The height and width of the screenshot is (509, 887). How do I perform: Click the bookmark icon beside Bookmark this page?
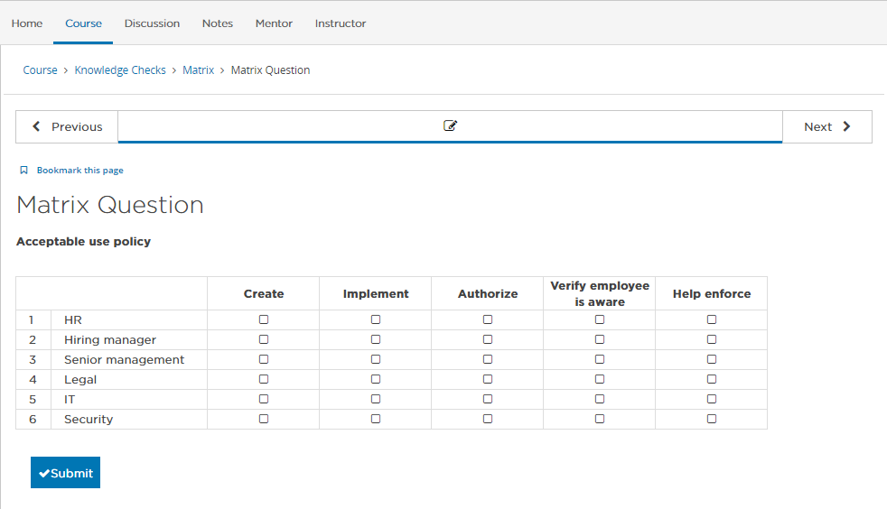(23, 170)
